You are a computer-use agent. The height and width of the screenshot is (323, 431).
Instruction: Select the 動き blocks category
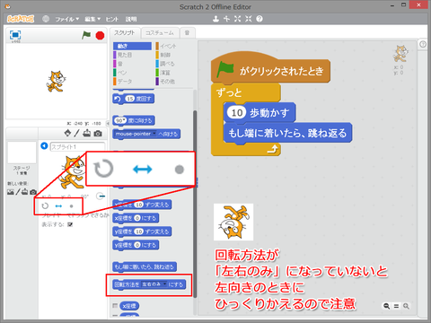[x=132, y=46]
